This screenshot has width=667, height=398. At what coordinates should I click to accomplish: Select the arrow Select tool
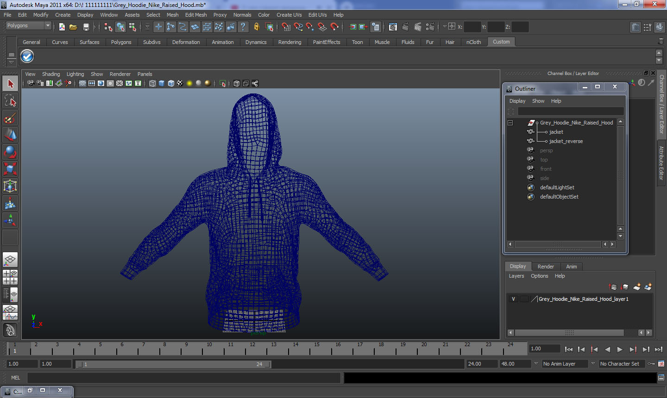[10, 84]
